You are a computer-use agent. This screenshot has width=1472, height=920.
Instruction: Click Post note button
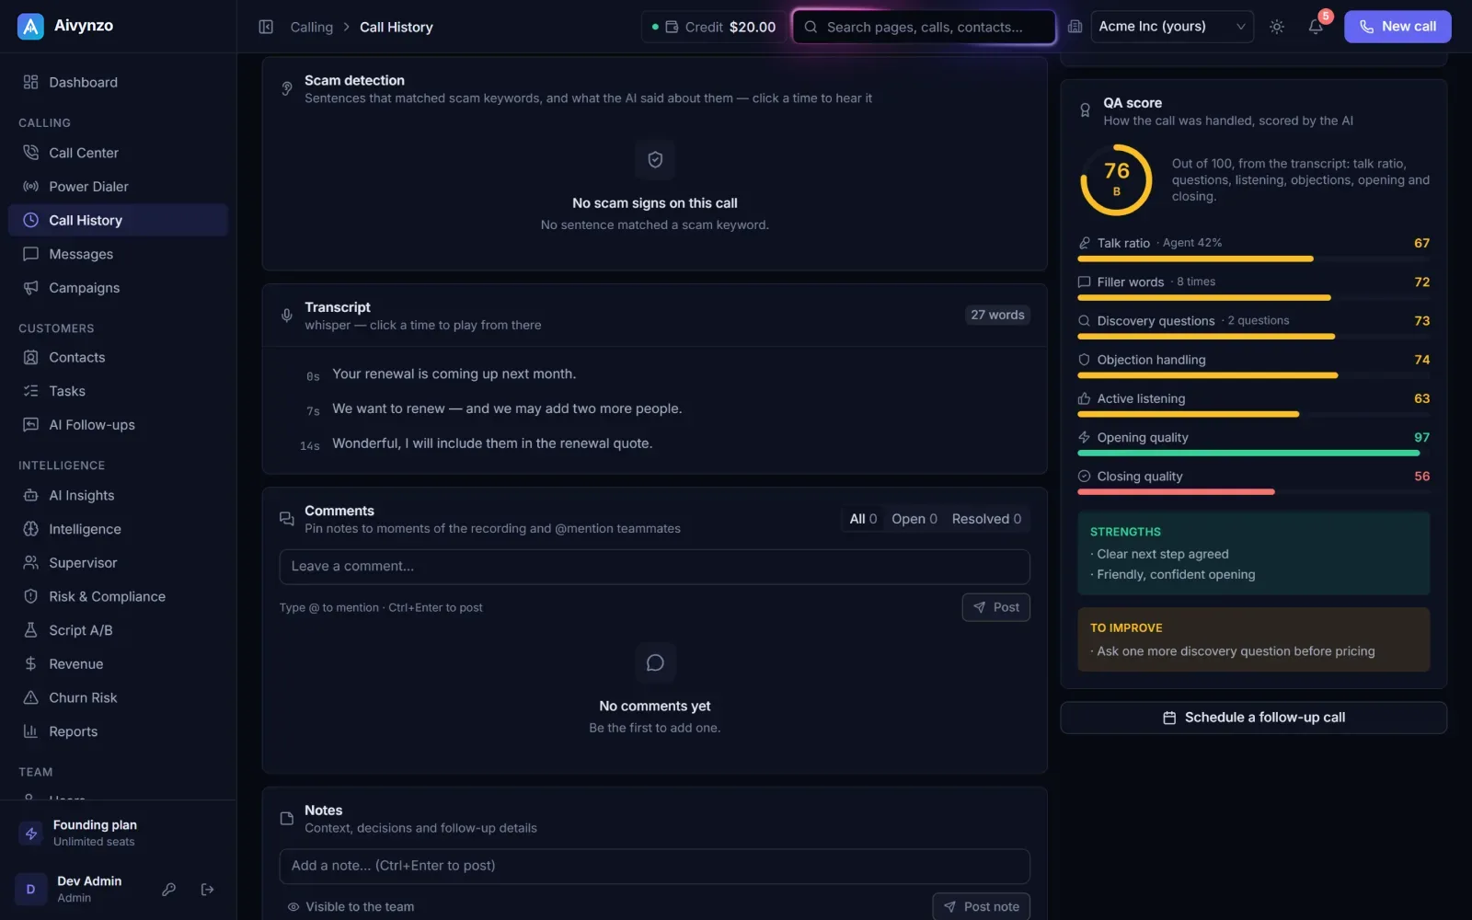[x=981, y=906]
